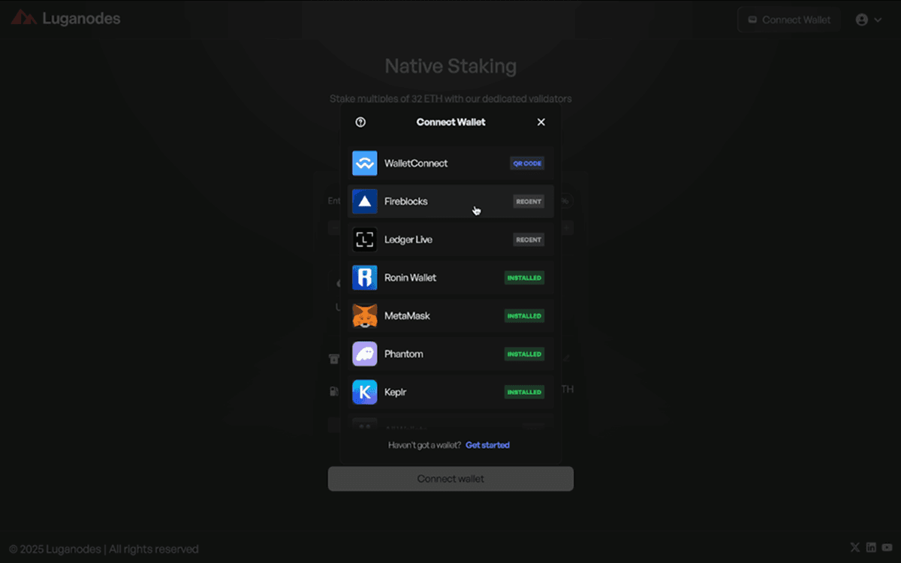
Task: Click the Luganodes logo in header
Action: (x=65, y=19)
